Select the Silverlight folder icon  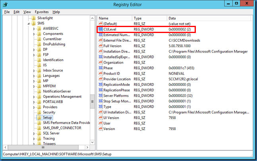click(34, 18)
